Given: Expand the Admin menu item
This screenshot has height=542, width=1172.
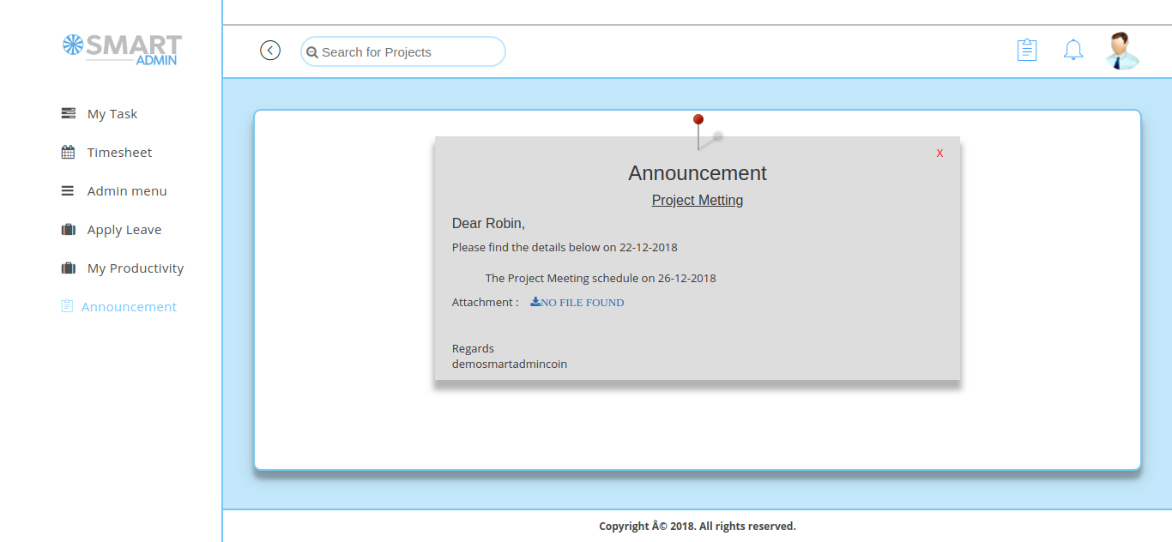Looking at the screenshot, I should point(127,190).
